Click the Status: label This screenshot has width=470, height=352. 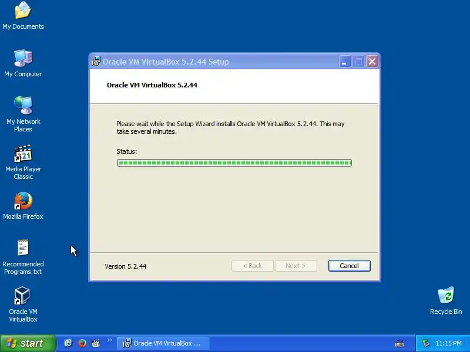click(126, 151)
